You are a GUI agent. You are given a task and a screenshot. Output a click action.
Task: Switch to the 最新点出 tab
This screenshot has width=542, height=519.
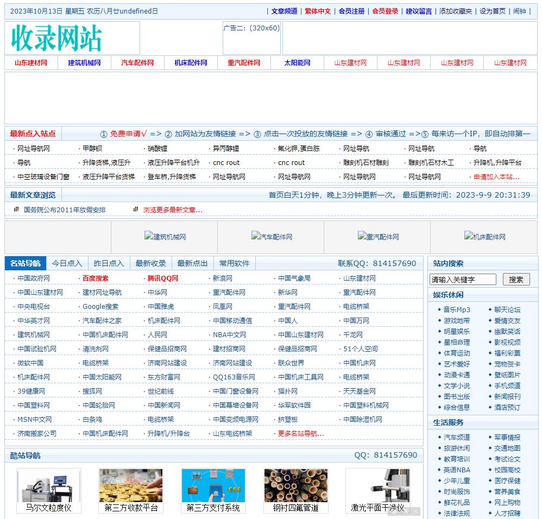click(x=193, y=263)
